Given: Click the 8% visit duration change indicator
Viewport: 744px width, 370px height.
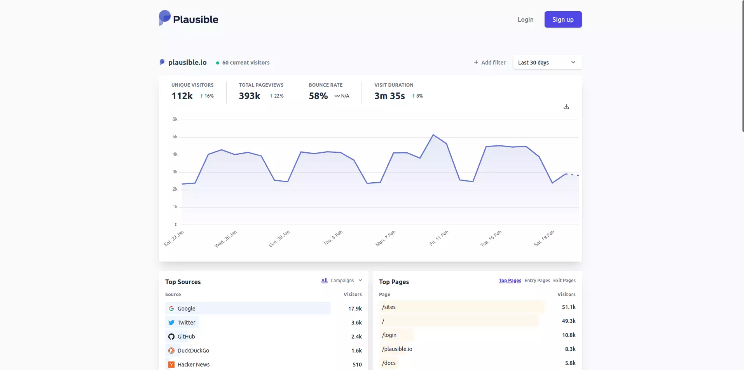Looking at the screenshot, I should (x=417, y=96).
